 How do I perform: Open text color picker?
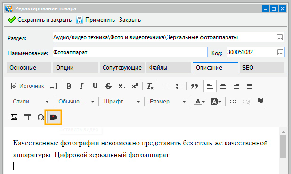coord(200,102)
